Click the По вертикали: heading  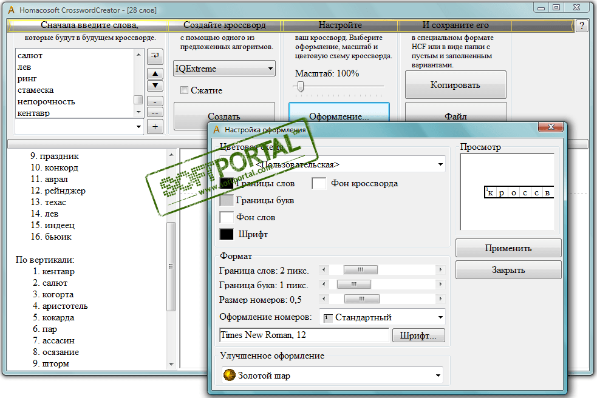[45, 260]
